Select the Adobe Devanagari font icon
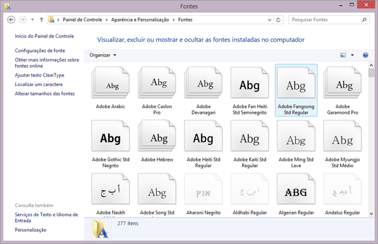The height and width of the screenshot is (244, 378). [x=203, y=83]
